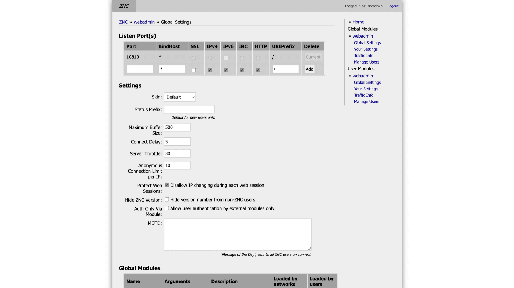This screenshot has width=514, height=288.
Task: Open Global Settings under User Modules sidebar
Action: pos(367,82)
